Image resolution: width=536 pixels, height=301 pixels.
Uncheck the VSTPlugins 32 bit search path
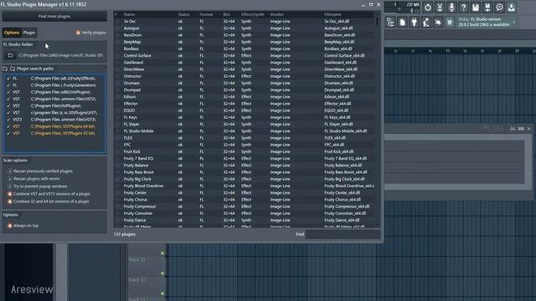coord(8,133)
